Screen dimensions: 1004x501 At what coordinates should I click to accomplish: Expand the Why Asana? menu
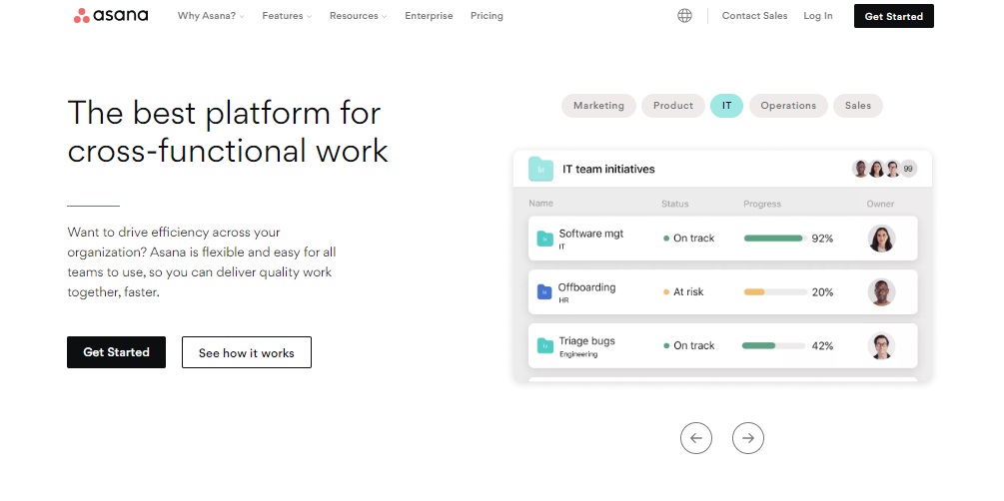[x=211, y=16]
